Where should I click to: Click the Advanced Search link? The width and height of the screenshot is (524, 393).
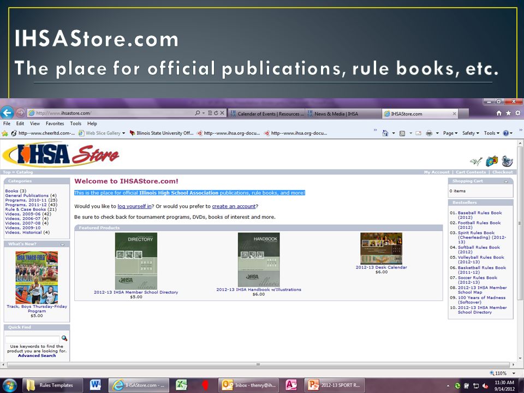(x=37, y=355)
